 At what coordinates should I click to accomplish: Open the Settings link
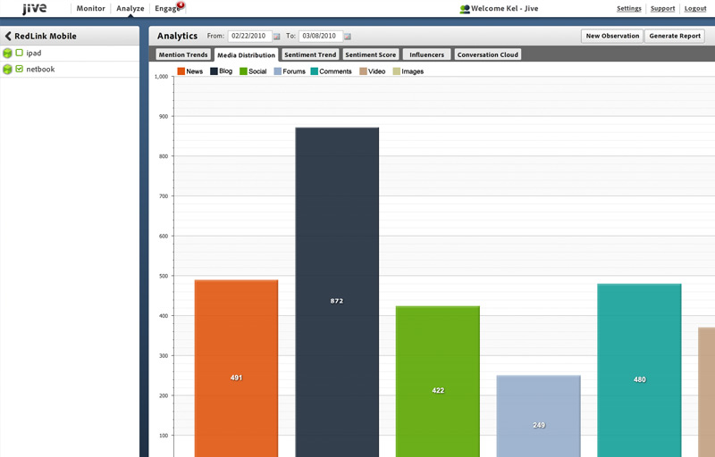click(629, 9)
